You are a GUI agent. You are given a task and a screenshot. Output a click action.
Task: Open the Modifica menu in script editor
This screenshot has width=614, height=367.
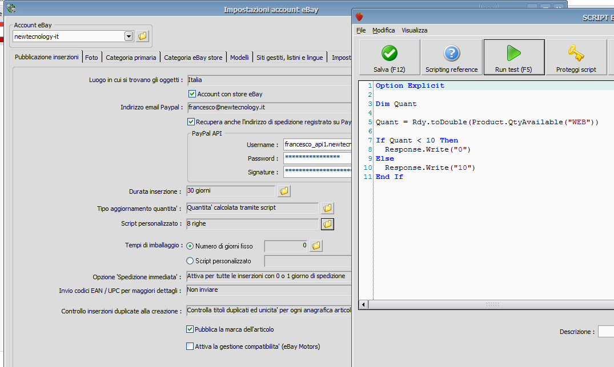coord(383,30)
